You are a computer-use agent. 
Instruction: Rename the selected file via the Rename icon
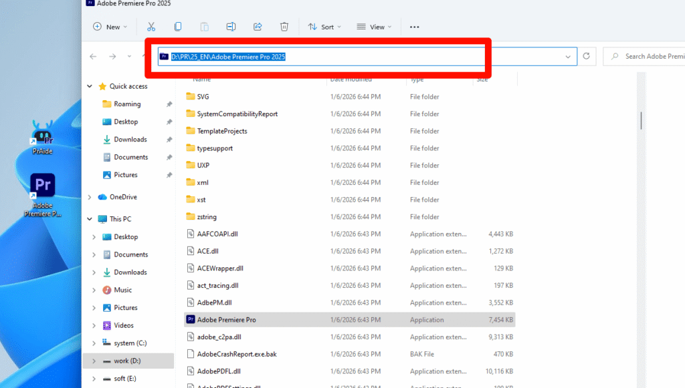(231, 27)
